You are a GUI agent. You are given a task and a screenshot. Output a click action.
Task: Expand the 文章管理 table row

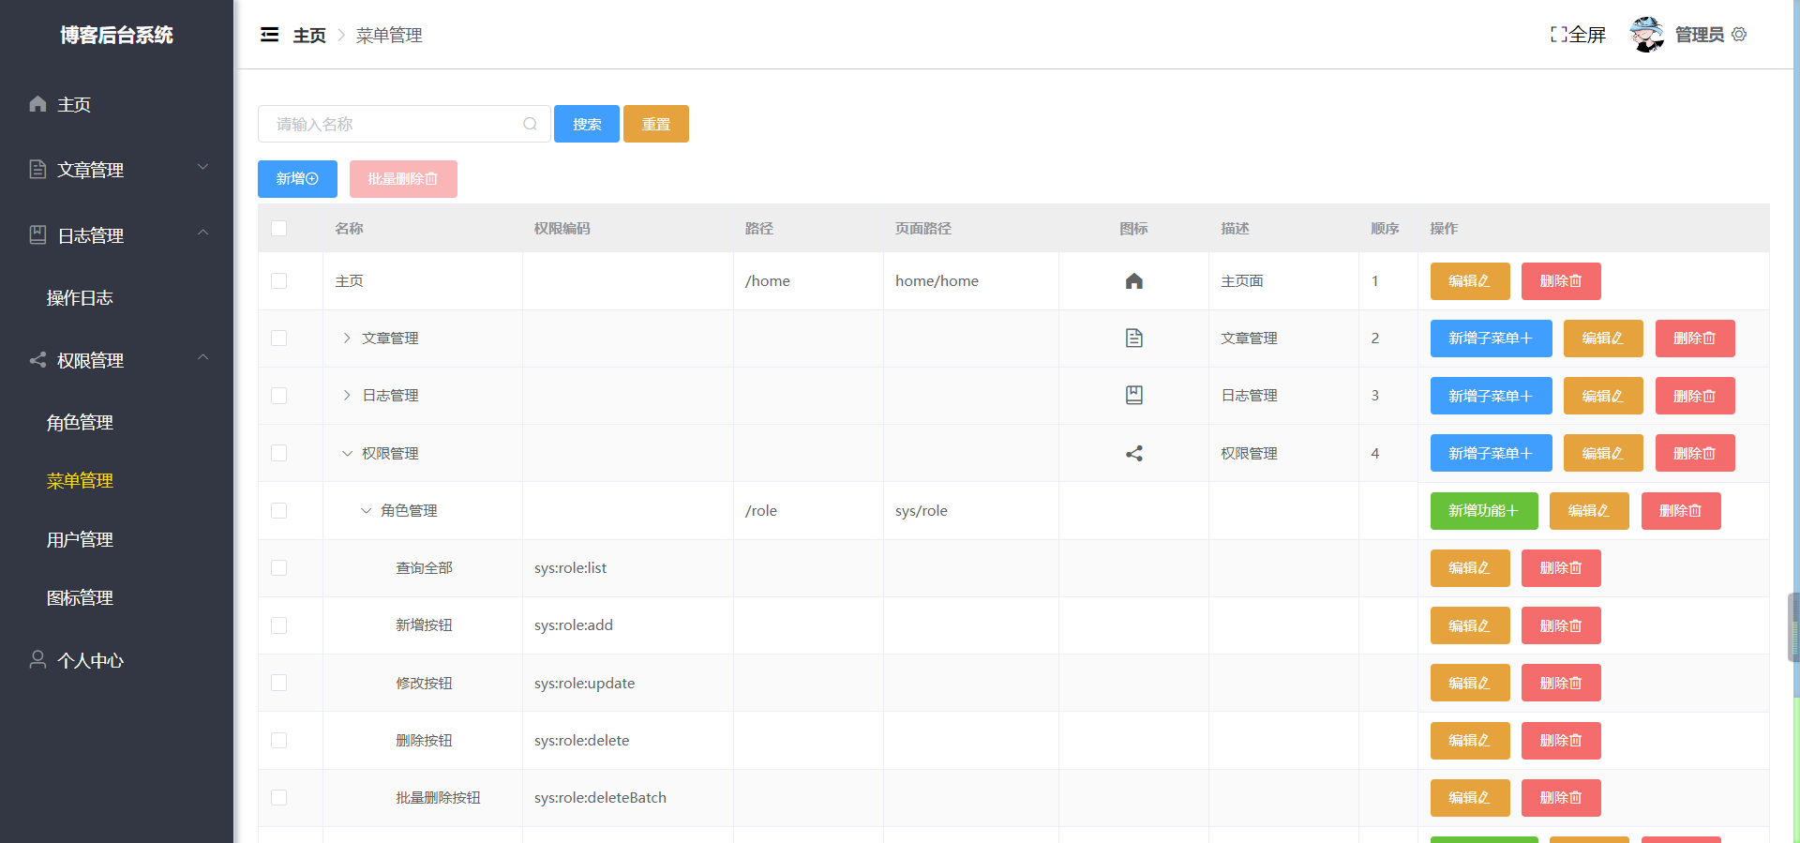coord(347,339)
